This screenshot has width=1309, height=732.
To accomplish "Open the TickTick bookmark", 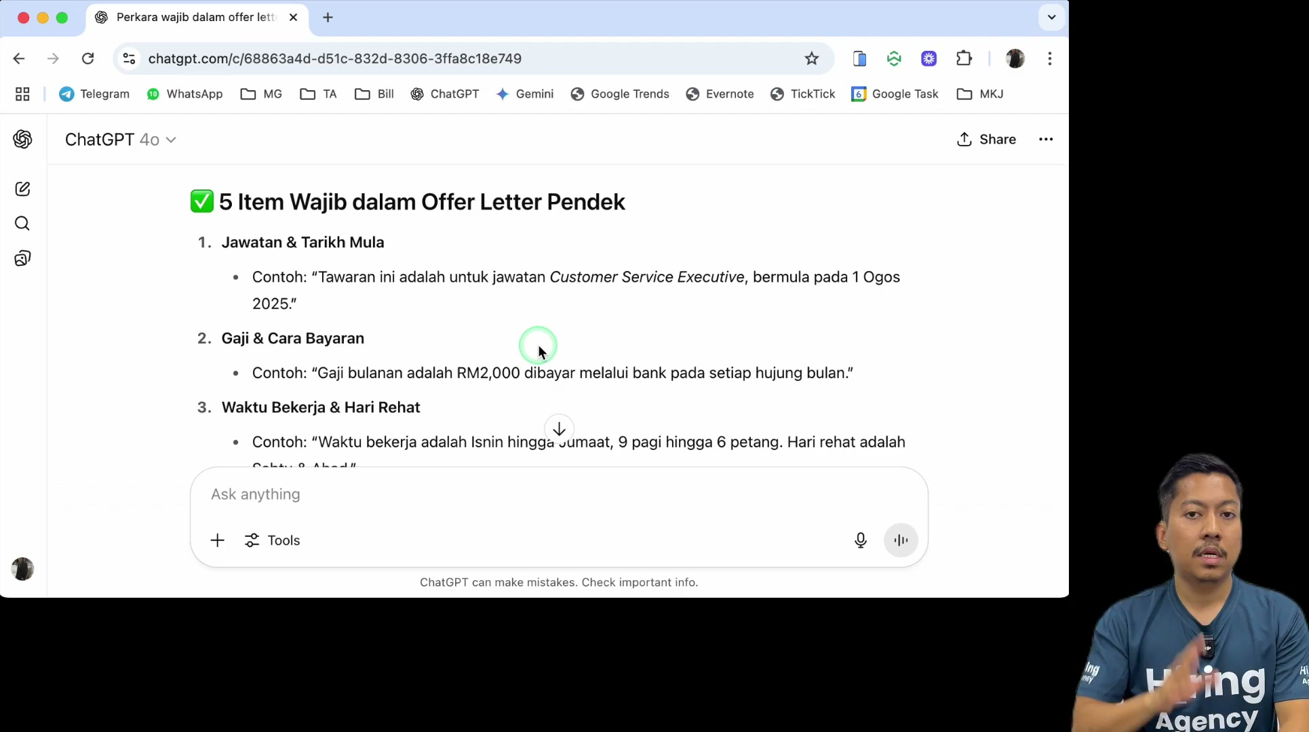I will tap(803, 94).
